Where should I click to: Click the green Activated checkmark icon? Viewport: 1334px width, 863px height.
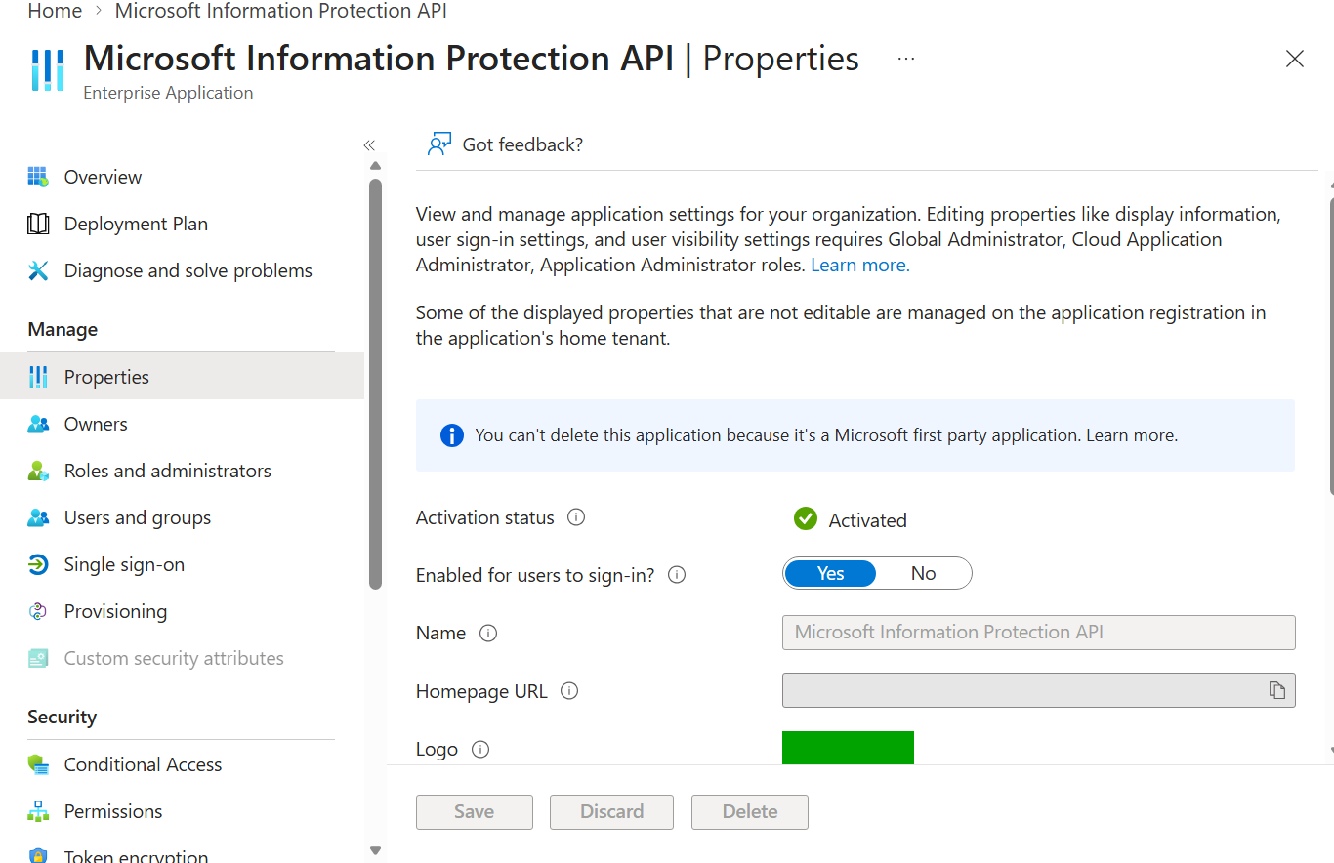pyautogui.click(x=806, y=518)
